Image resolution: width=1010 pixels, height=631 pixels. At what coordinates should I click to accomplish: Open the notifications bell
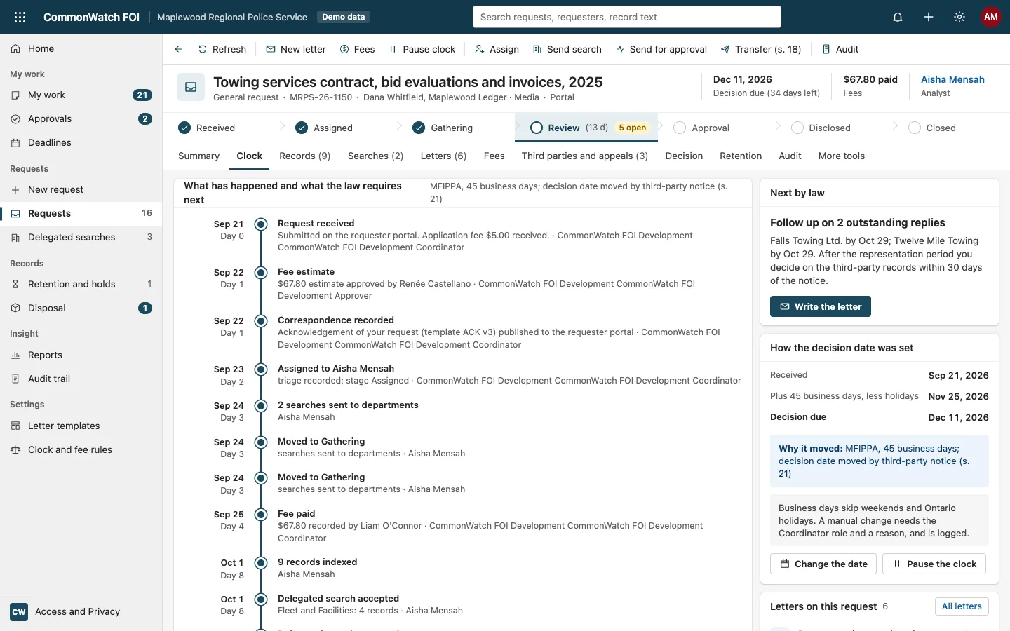898,17
